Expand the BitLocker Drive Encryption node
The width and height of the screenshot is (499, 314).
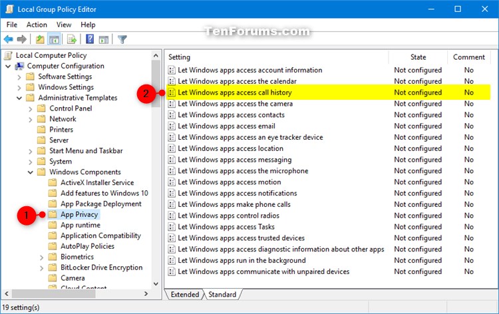[41, 268]
